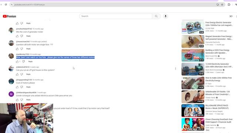Click the '10 kw... 2 hp motor carry that load' text
This screenshot has height=133, width=237.
click(81, 108)
